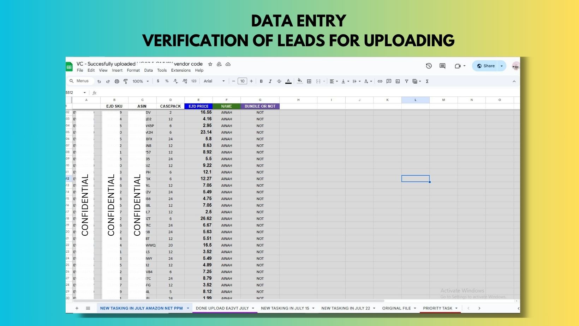The height and width of the screenshot is (326, 579).
Task: Open horizontal align dropdown
Action: 334,81
